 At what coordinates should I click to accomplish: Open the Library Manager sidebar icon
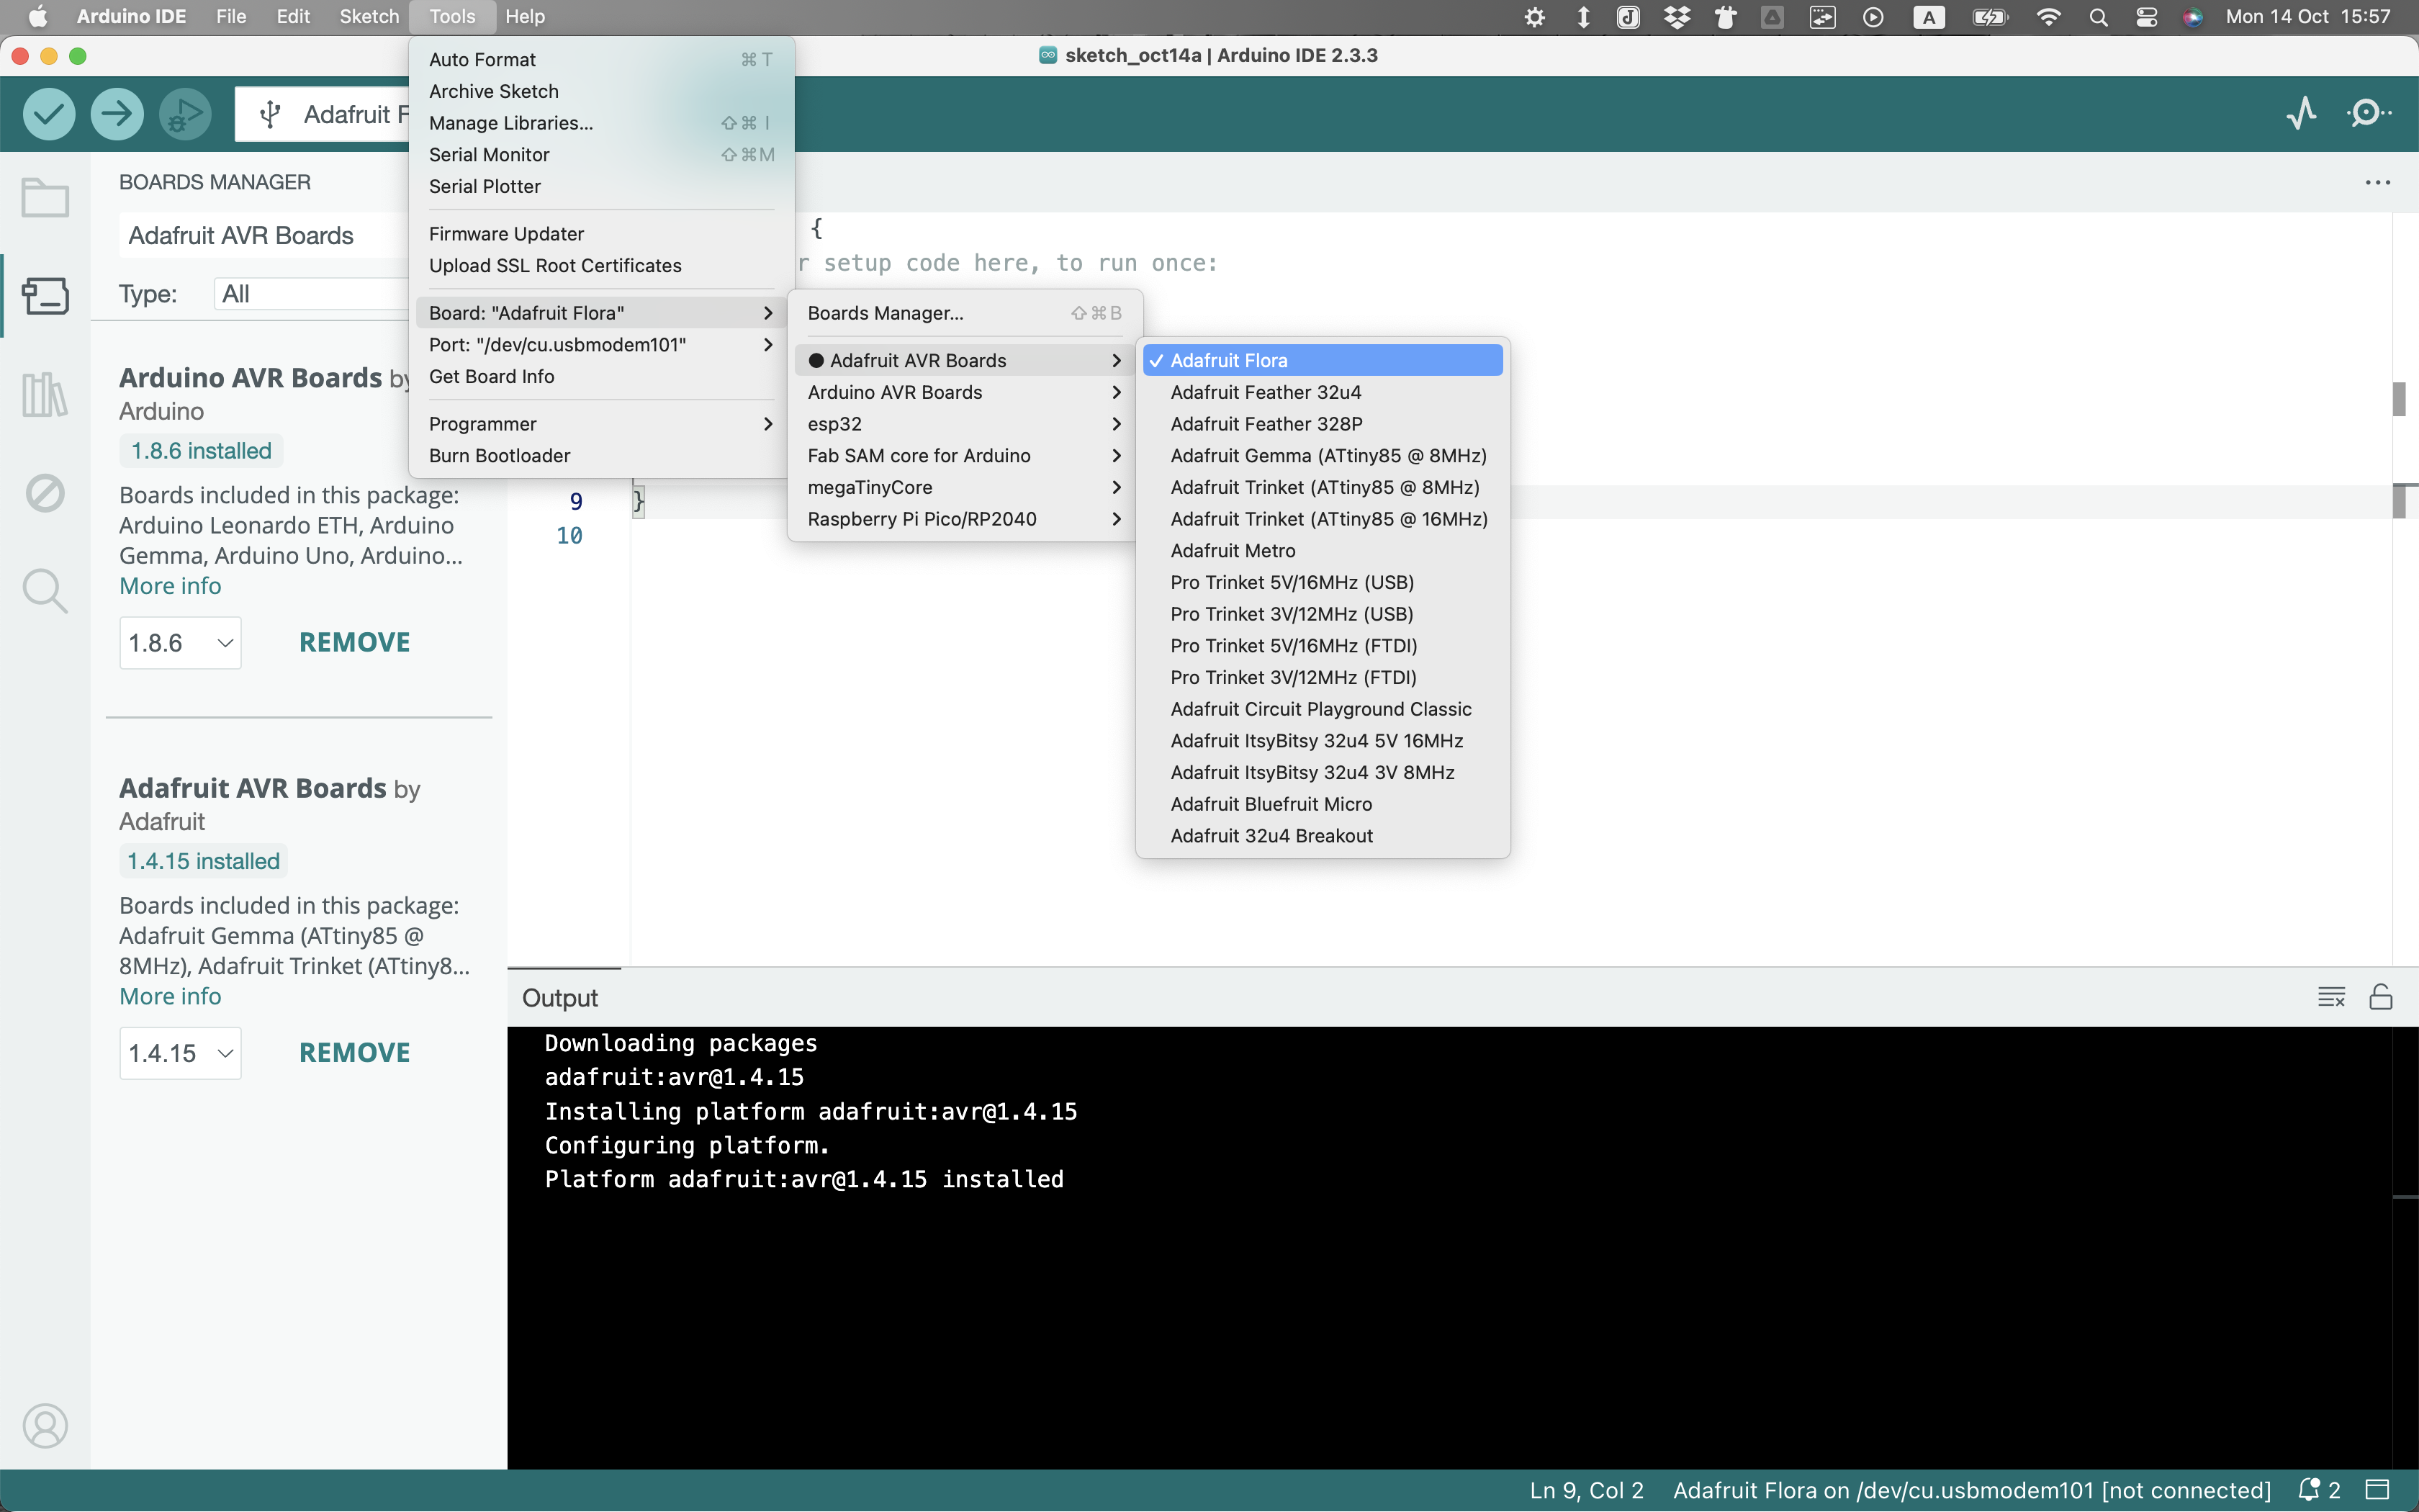tap(45, 394)
